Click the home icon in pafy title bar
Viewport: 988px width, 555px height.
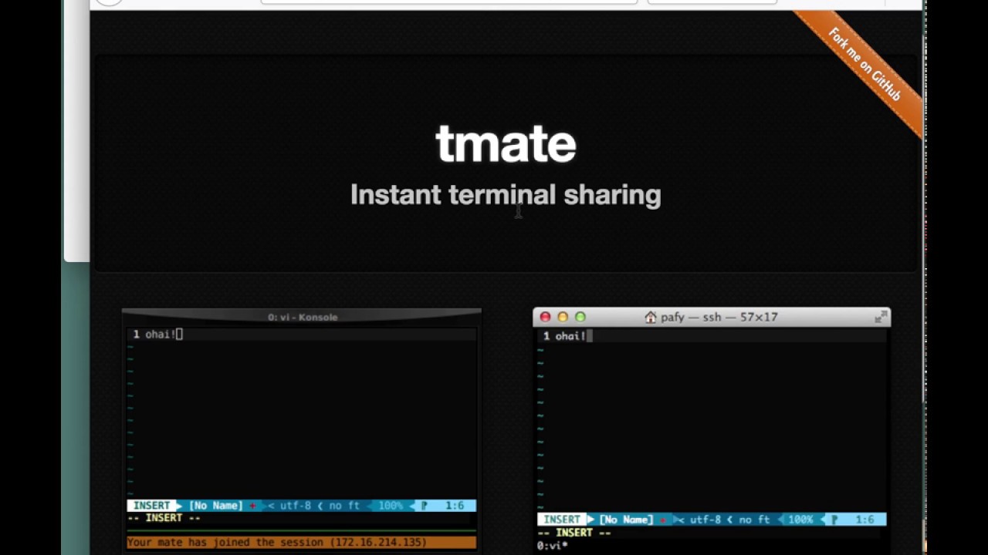coord(650,317)
